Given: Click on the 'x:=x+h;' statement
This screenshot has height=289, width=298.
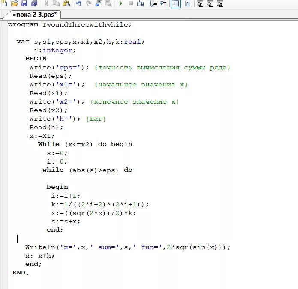Looking at the screenshot, I should (x=40, y=256).
